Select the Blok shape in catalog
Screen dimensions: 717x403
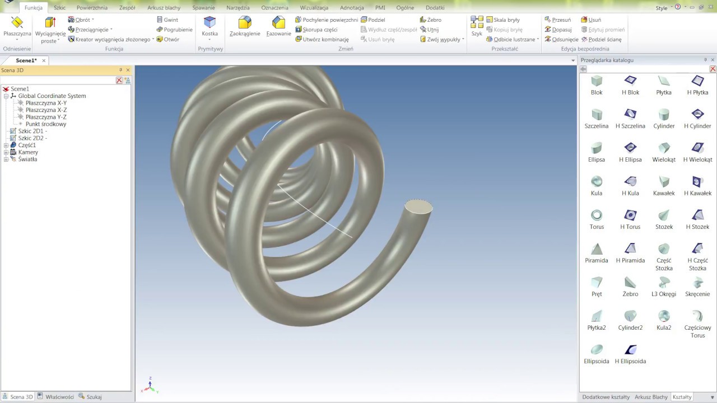pyautogui.click(x=597, y=85)
